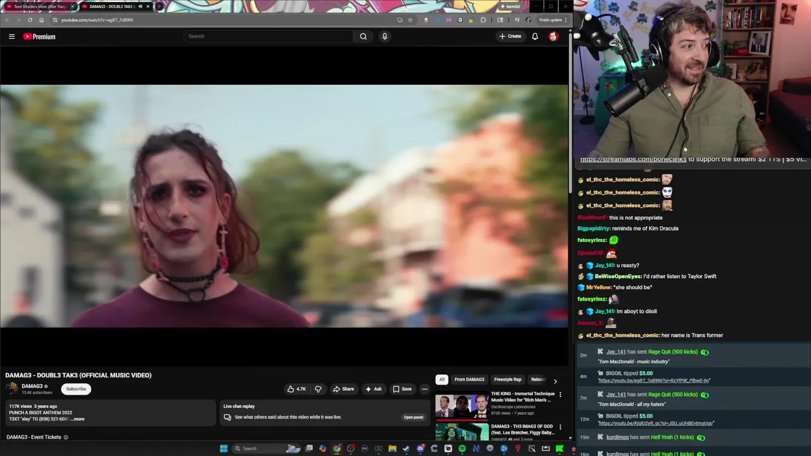Open THE KING Immortal Technique thumbnail

[x=462, y=405]
